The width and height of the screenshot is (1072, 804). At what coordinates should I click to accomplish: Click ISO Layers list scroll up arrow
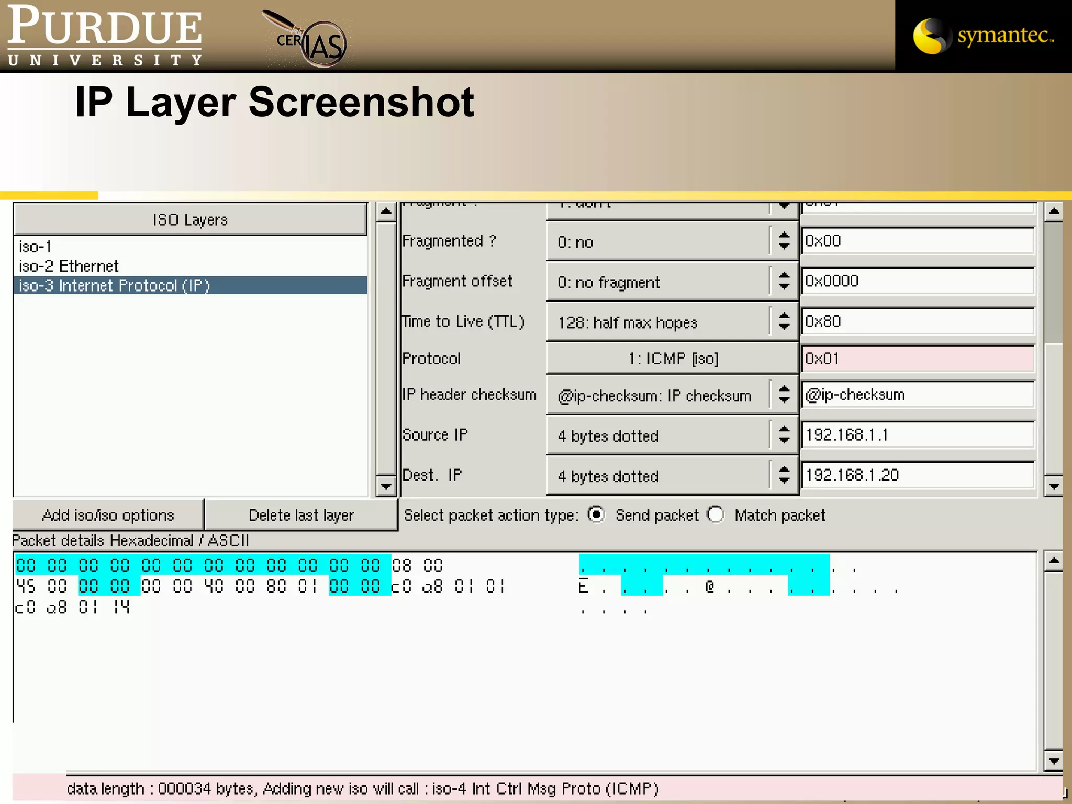point(386,211)
